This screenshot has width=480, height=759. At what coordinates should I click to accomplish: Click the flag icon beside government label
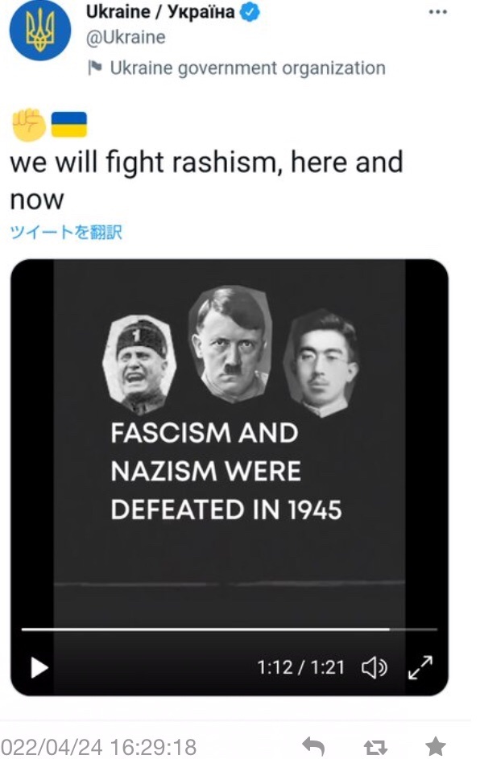tap(95, 68)
